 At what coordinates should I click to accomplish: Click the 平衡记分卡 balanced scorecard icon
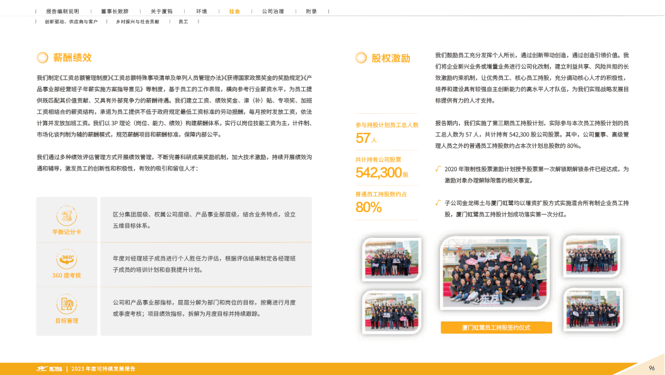(x=66, y=217)
